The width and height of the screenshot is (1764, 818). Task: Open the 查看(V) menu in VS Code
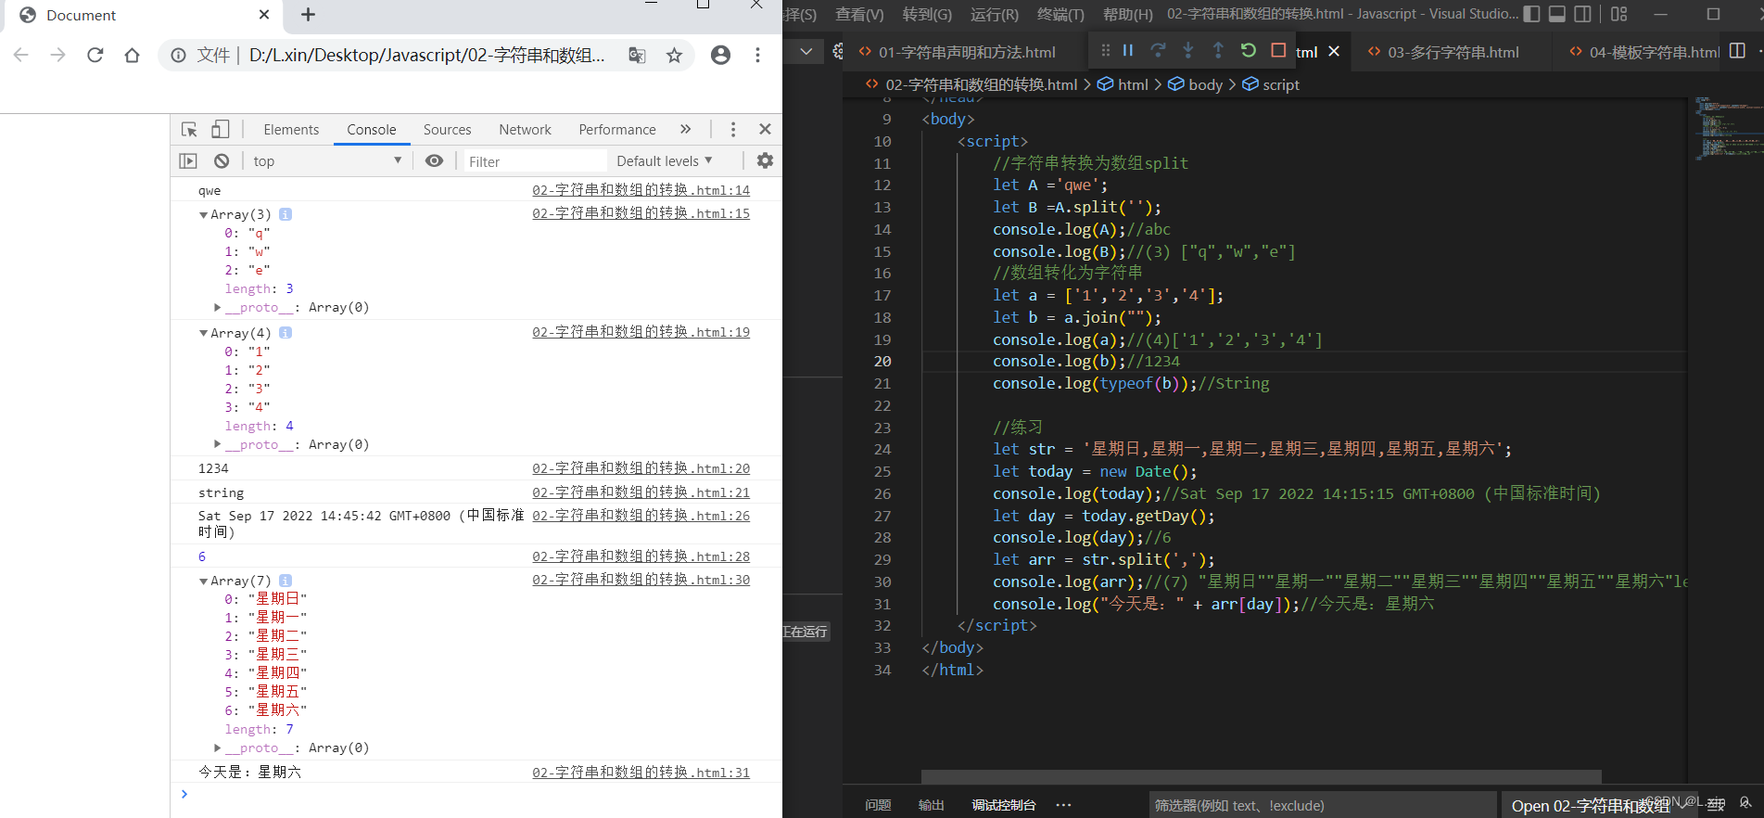point(859,14)
